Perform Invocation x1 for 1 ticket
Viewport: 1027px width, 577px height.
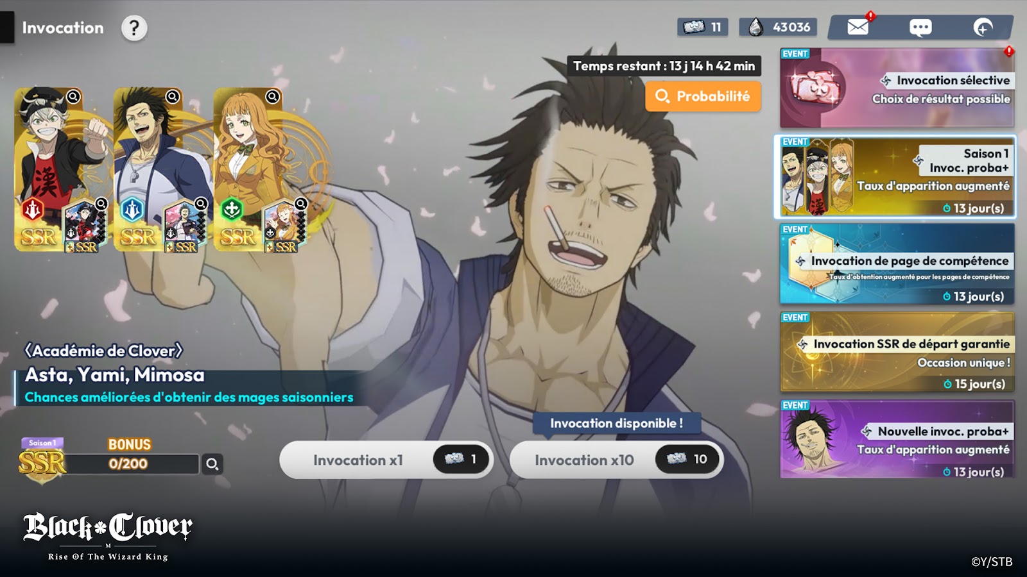(386, 460)
